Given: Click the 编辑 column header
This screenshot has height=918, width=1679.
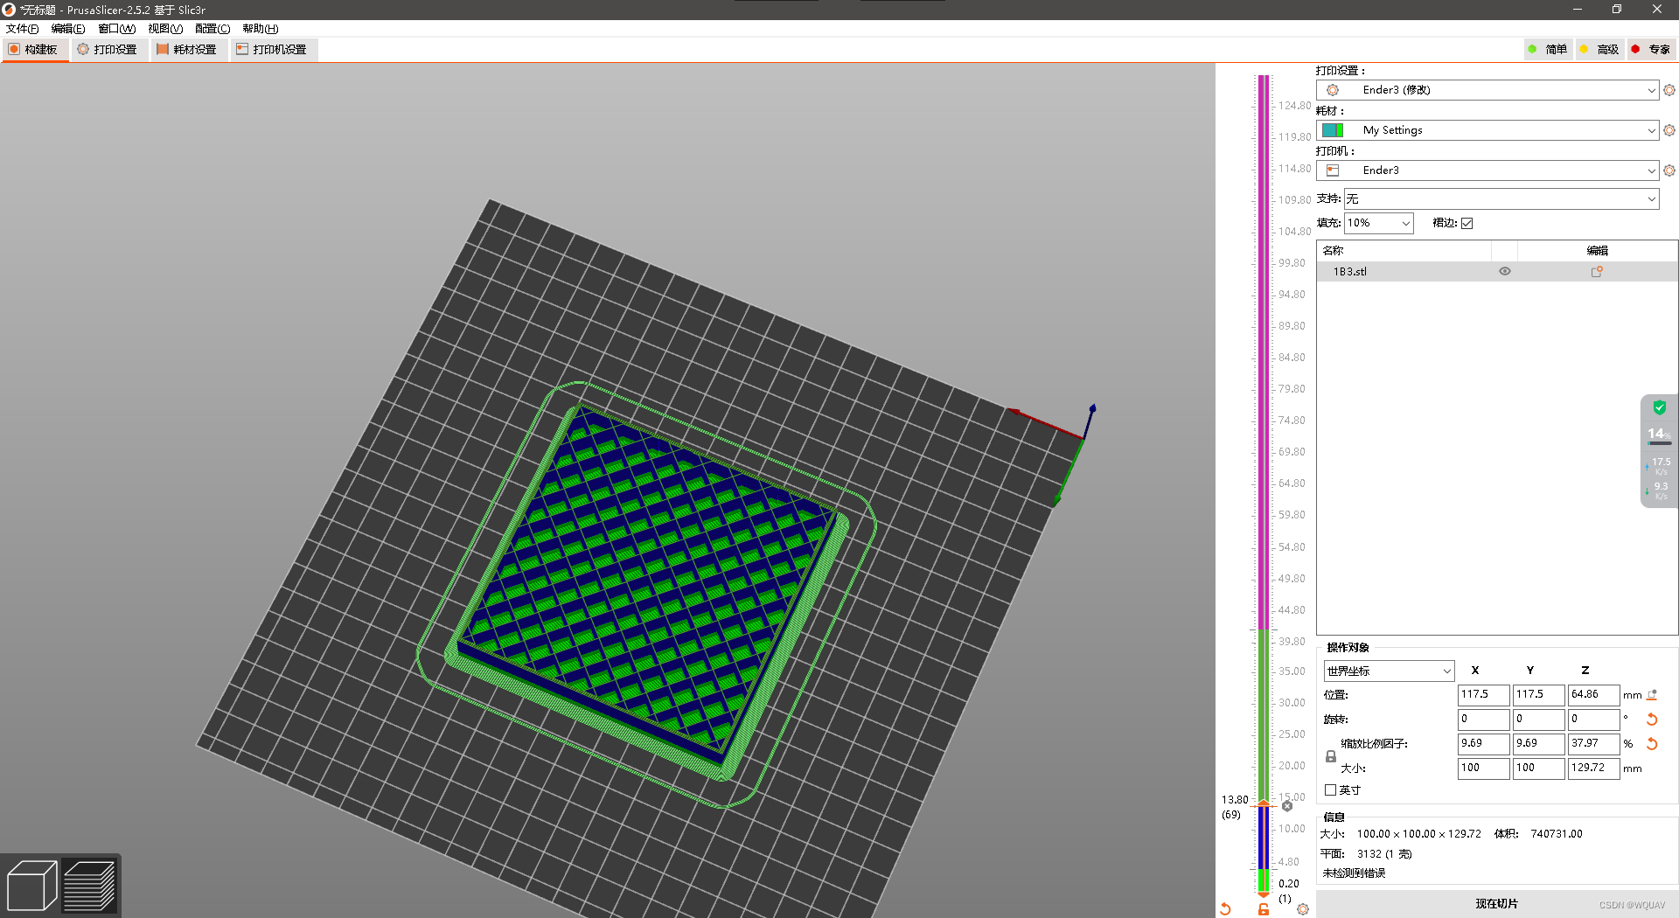Looking at the screenshot, I should (1598, 251).
